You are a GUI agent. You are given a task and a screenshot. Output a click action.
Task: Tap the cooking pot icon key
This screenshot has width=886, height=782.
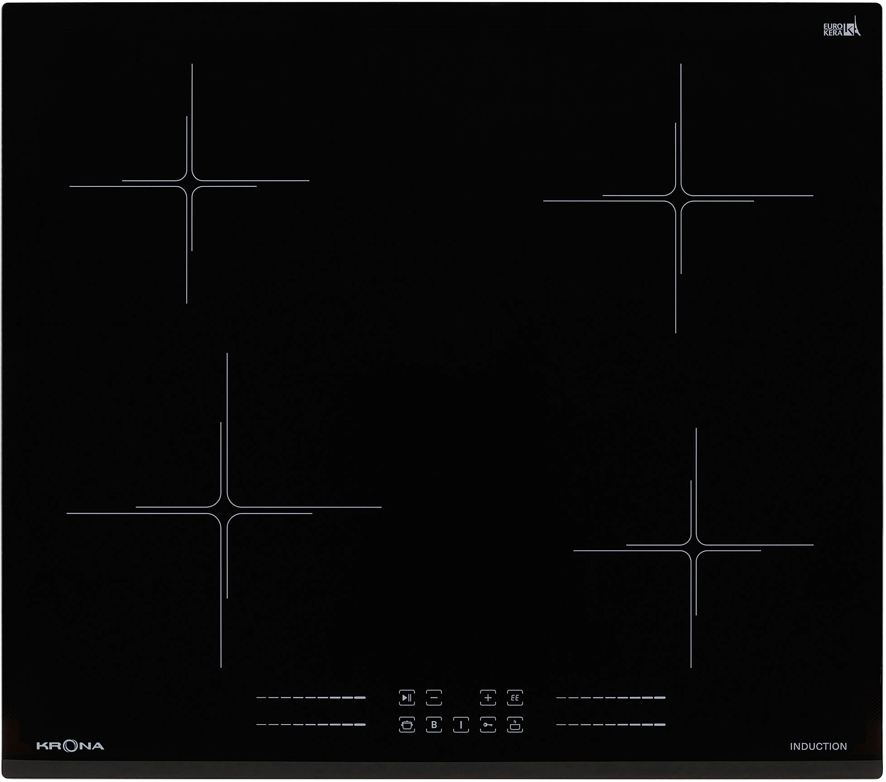[407, 725]
